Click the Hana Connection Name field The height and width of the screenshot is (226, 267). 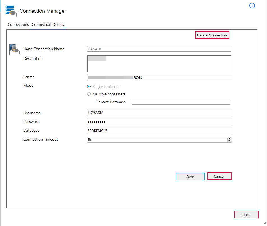click(159, 49)
